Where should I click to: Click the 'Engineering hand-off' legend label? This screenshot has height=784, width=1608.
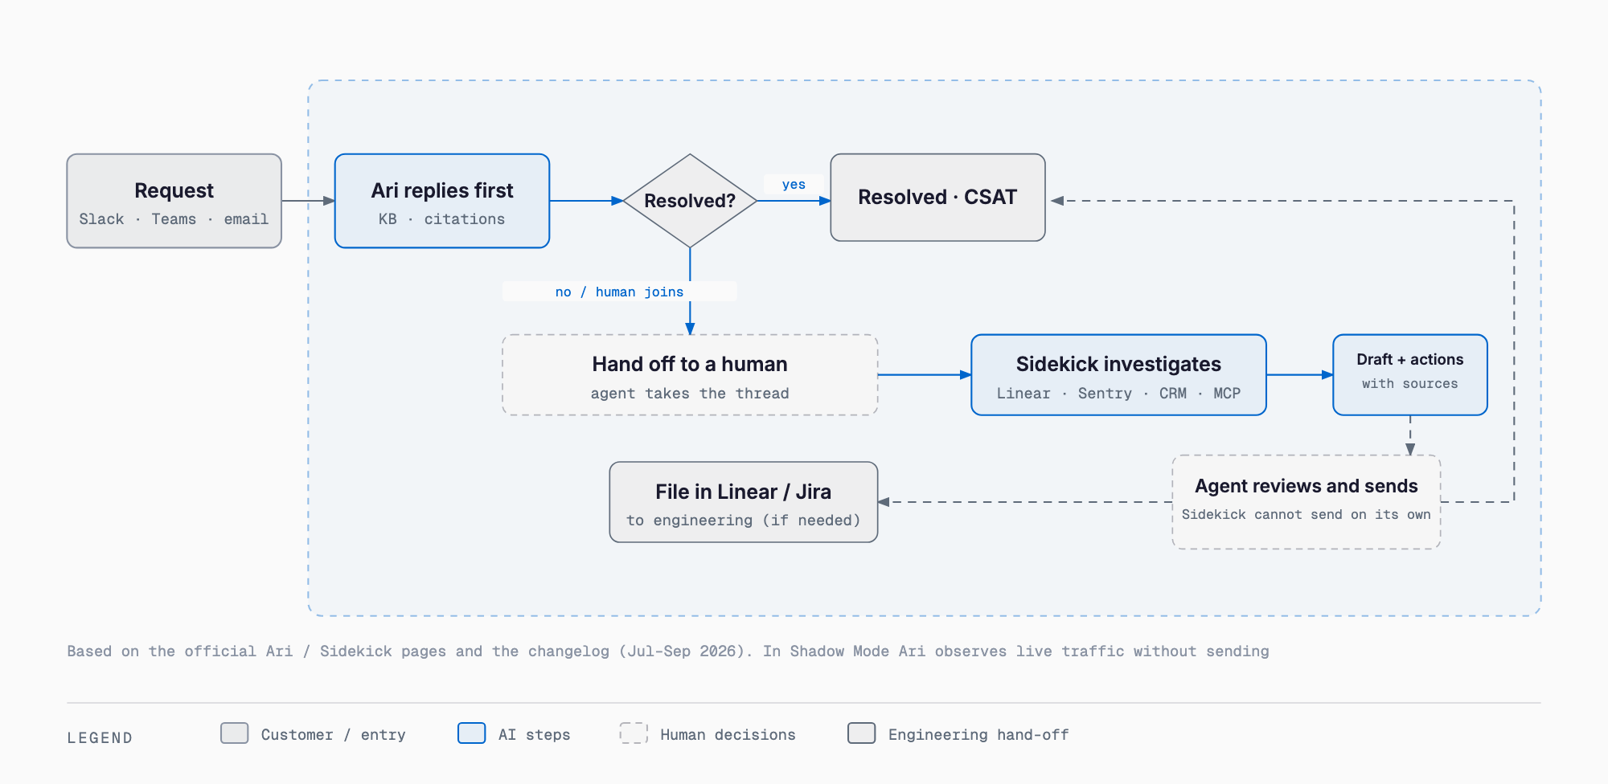(979, 735)
